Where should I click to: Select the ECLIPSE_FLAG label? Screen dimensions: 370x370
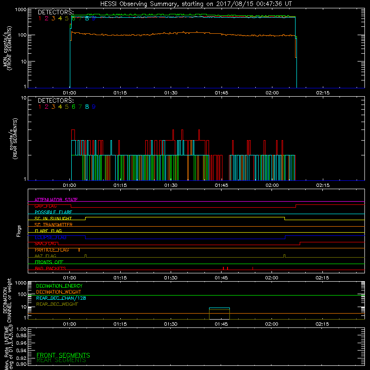[x=50, y=237]
